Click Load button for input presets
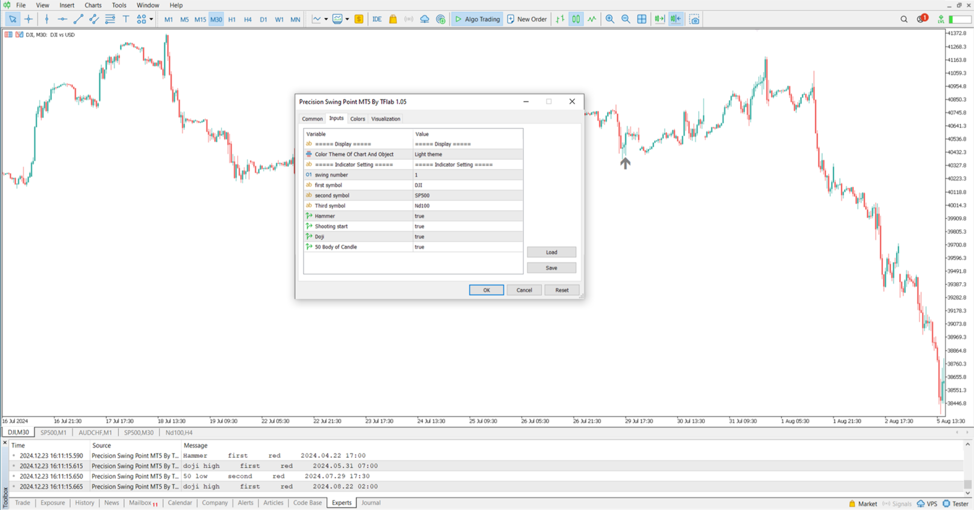Screen dimensions: 974x510 (551, 252)
